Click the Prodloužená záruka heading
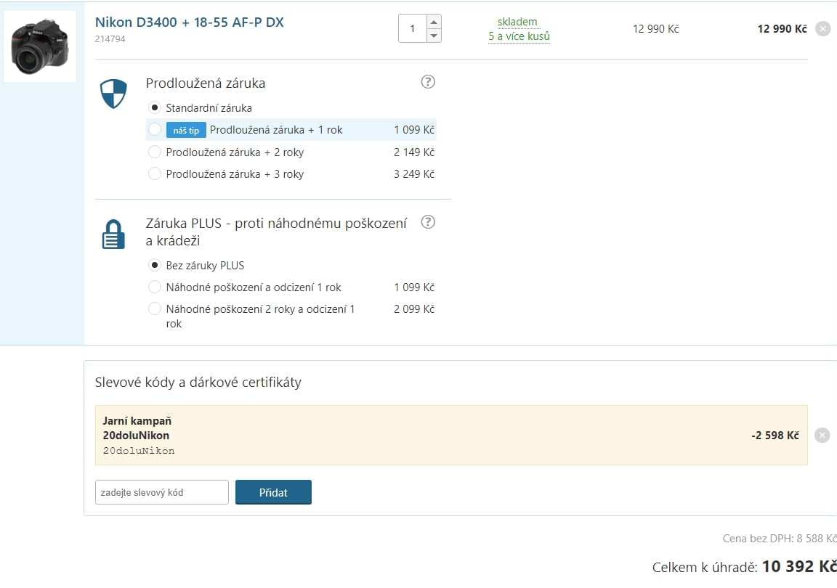Screen dimensions: 837x588 206,83
